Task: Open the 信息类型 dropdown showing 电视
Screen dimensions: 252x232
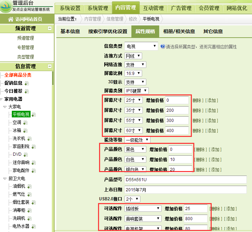Action: [141, 46]
